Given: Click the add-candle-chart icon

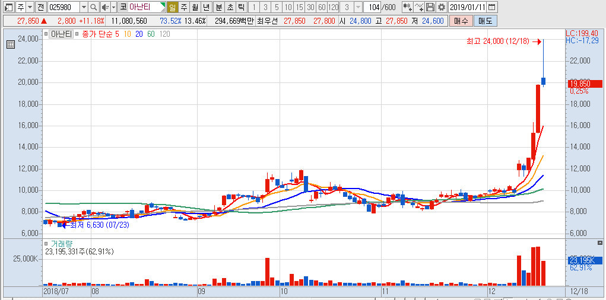Looking at the screenshot, I should coord(407,7).
